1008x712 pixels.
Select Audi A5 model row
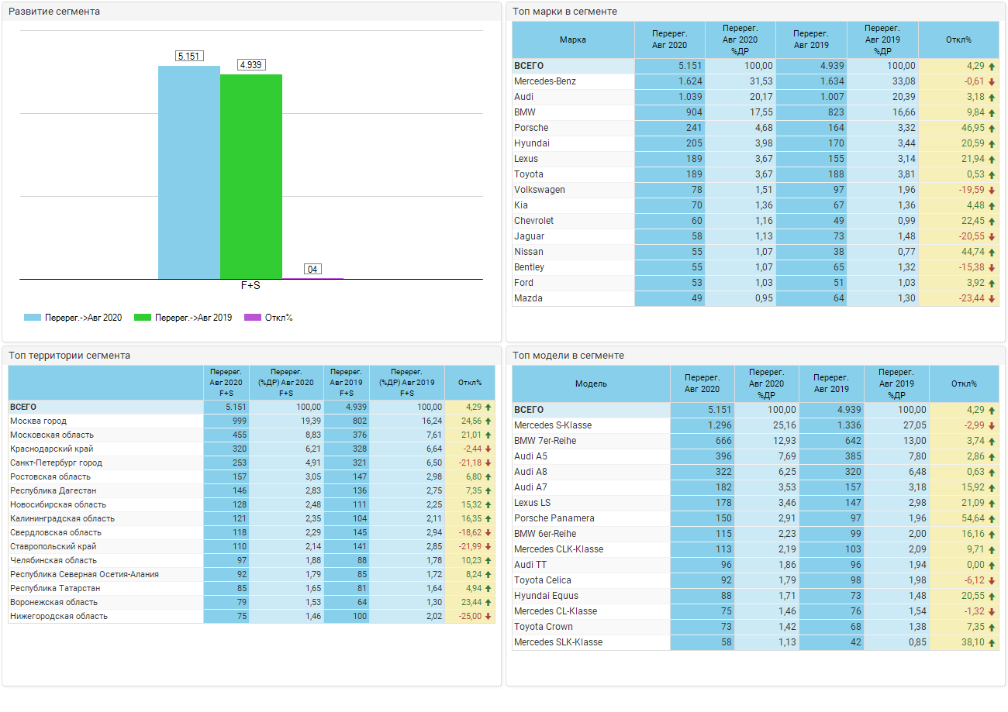(x=755, y=456)
